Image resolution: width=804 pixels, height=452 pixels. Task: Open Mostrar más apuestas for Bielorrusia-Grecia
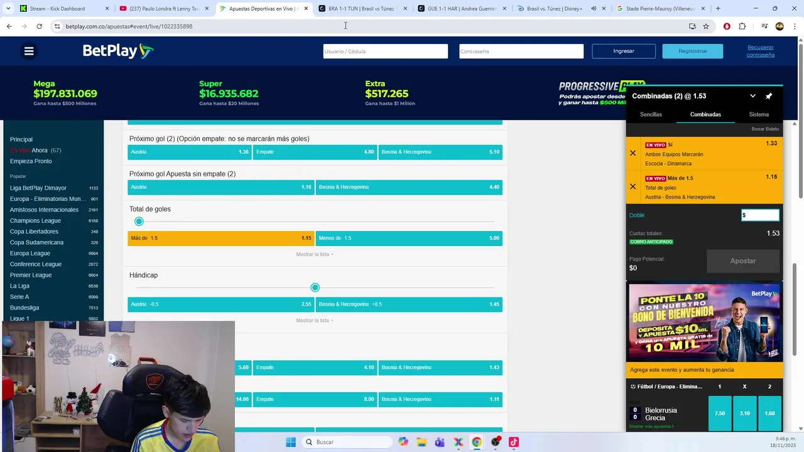coord(651,426)
